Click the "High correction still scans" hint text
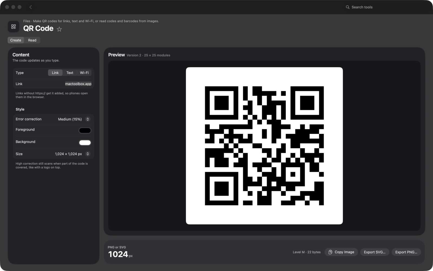 (x=52, y=166)
